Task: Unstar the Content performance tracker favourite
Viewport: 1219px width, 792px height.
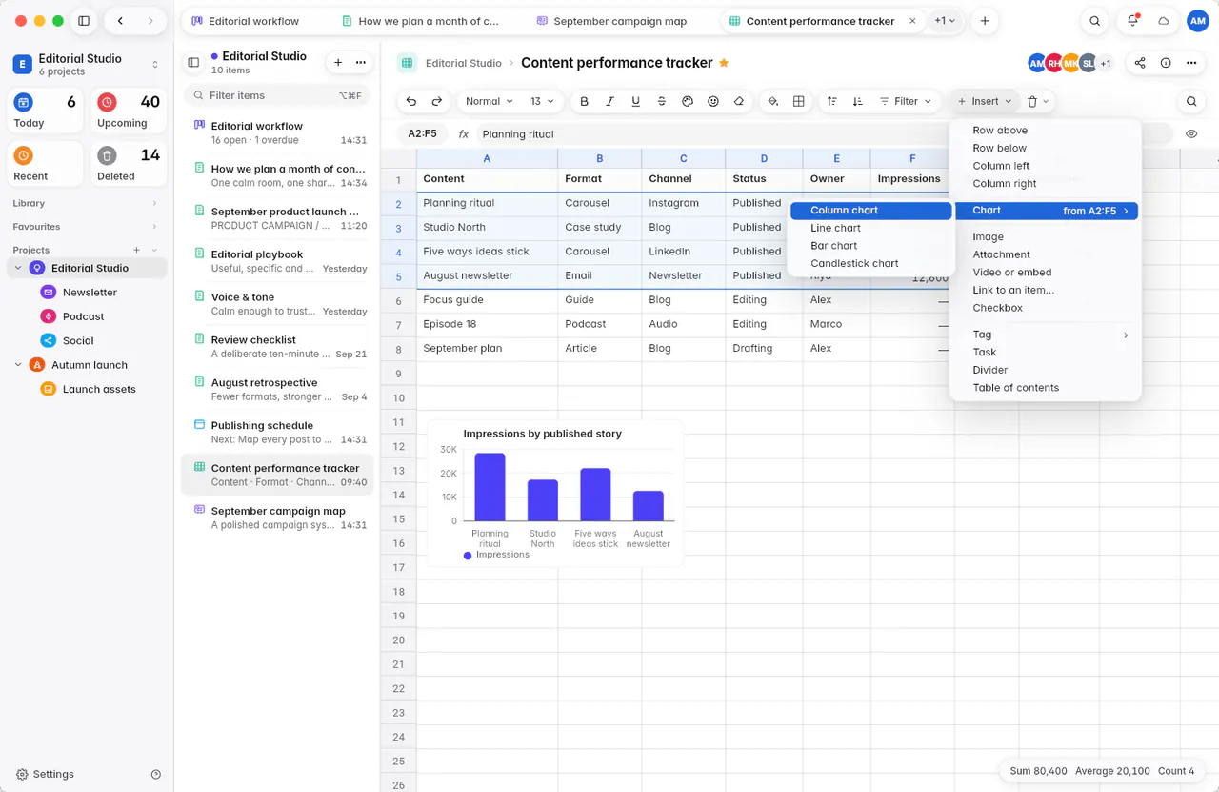Action: tap(724, 63)
